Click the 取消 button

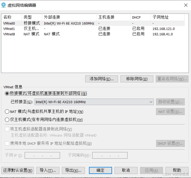126,170
